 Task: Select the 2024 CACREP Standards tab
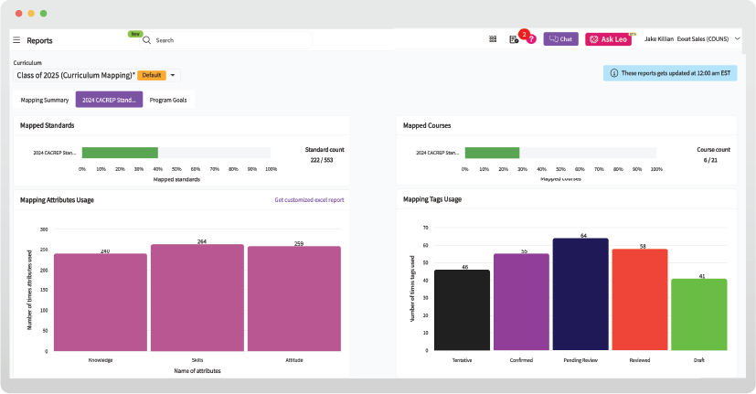click(x=109, y=100)
